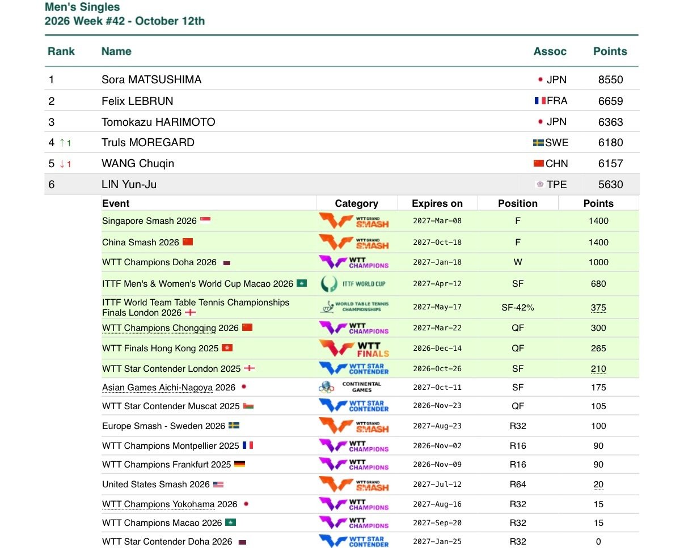Image resolution: width=684 pixels, height=548 pixels.
Task: Click the WTT Champions logo in the Chongqing row
Action: 354,328
